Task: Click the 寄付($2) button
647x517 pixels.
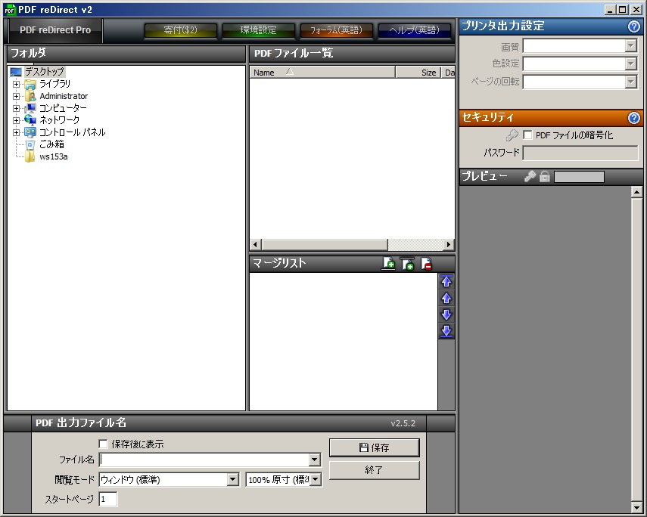Action: click(180, 30)
